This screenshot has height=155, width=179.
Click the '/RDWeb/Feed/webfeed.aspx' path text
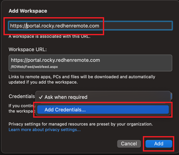point(34,67)
